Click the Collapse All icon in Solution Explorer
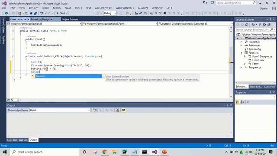This screenshot has height=156, width=277. coord(269,25)
